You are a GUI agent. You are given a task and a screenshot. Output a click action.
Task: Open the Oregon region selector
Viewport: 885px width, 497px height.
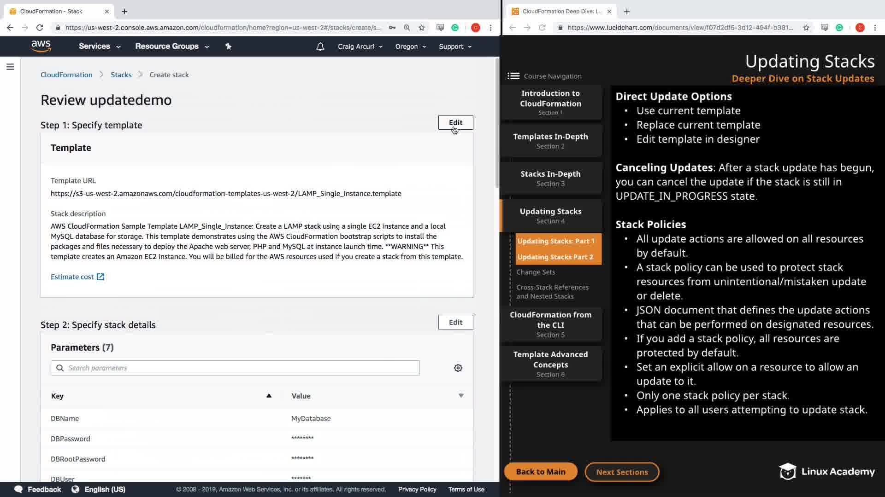[x=410, y=46]
